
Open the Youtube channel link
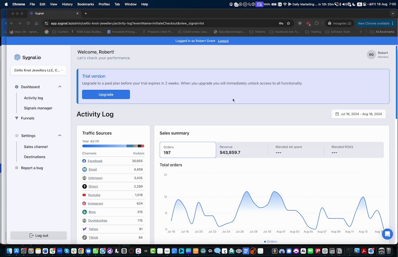pyautogui.click(x=94, y=195)
